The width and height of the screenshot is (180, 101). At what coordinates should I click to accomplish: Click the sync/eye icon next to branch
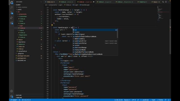point(19,100)
